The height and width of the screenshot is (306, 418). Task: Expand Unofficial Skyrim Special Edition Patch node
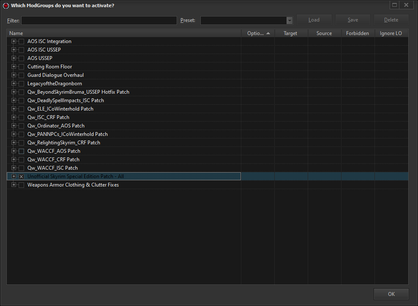tap(14, 176)
